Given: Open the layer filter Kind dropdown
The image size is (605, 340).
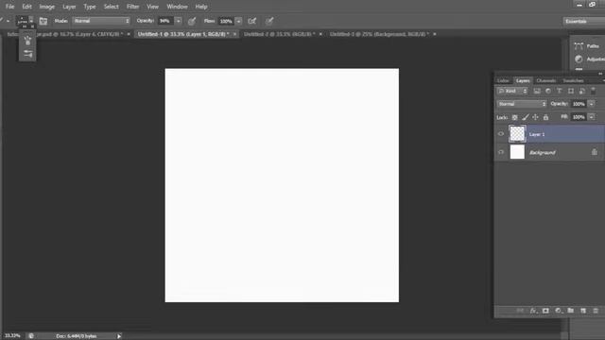Looking at the screenshot, I should [512, 91].
